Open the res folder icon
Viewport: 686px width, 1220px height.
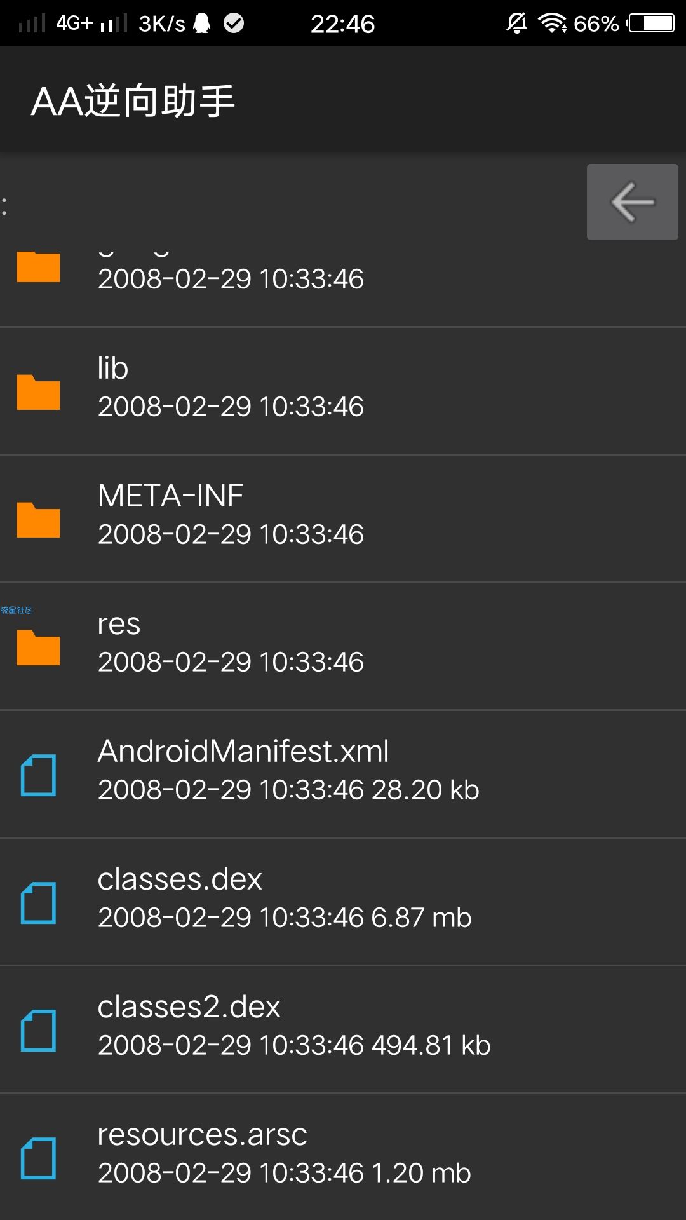(38, 647)
